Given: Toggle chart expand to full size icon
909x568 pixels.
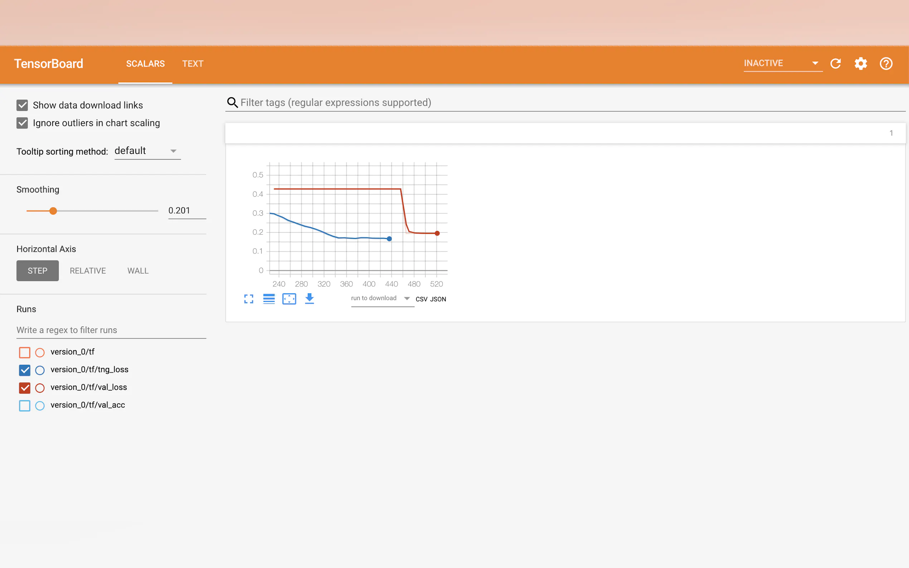Looking at the screenshot, I should (248, 299).
